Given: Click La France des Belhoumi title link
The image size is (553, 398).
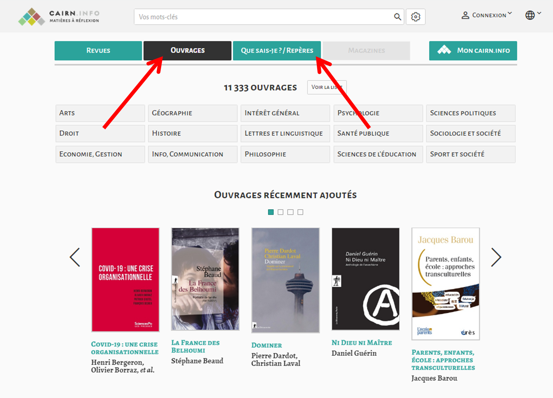Looking at the screenshot, I should [195, 347].
